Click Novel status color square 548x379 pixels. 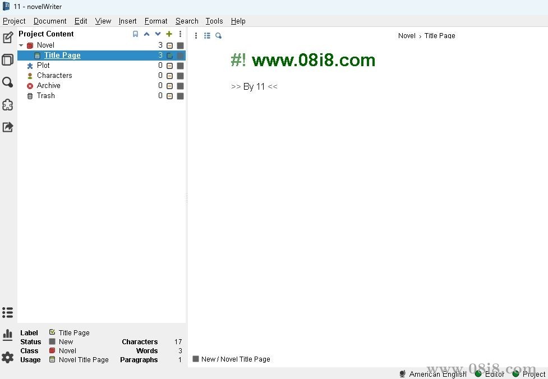click(181, 45)
